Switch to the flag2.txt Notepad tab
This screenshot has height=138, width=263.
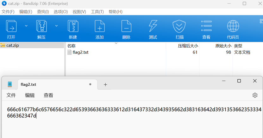(28, 84)
